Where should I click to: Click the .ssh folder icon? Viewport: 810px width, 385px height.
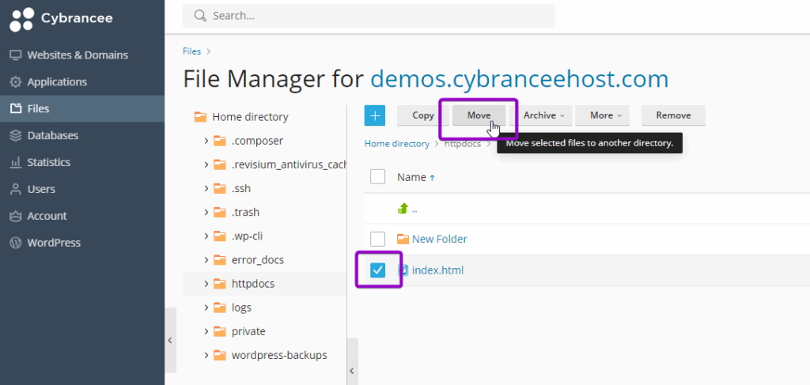coord(220,188)
